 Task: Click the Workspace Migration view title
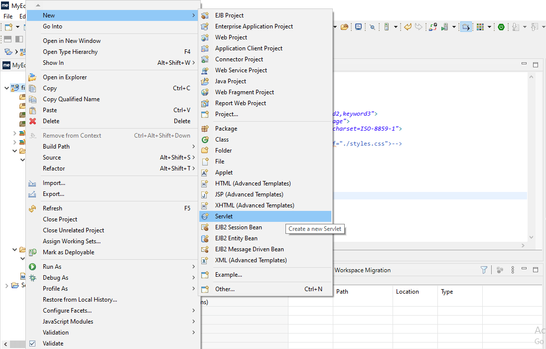[363, 270]
